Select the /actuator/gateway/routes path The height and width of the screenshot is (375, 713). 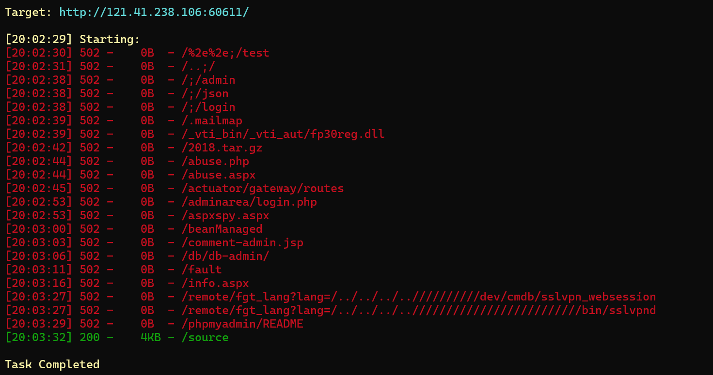click(263, 188)
